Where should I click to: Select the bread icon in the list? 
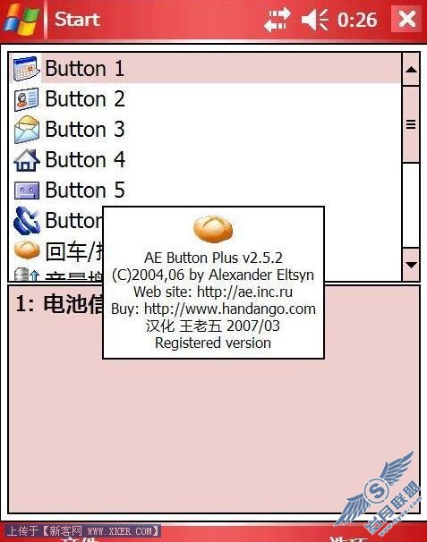27,250
